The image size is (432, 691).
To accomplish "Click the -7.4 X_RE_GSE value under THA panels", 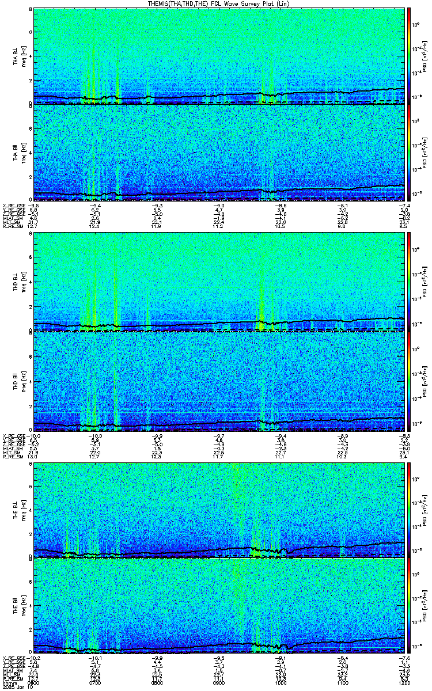I will coord(404,204).
